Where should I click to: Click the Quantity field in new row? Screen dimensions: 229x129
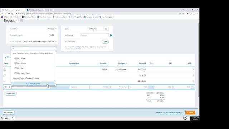tap(99, 87)
